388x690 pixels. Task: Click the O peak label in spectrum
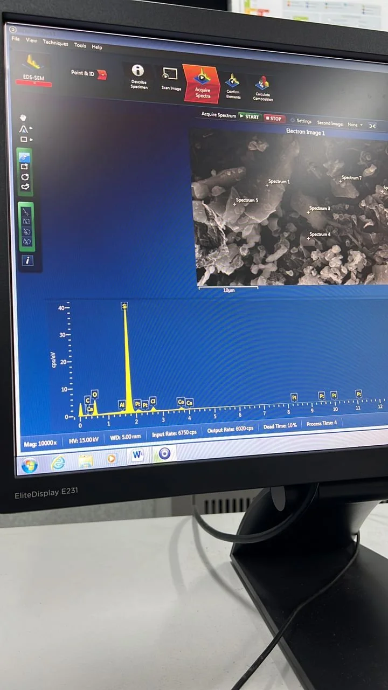[x=95, y=394]
